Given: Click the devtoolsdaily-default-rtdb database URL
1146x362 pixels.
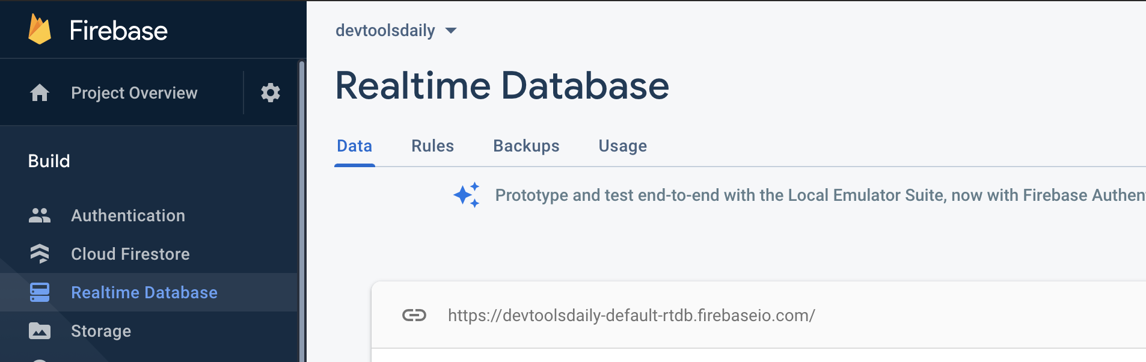Looking at the screenshot, I should click(x=631, y=315).
